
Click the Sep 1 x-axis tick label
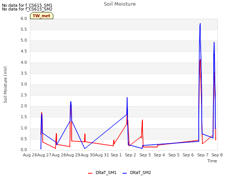(x=116, y=155)
